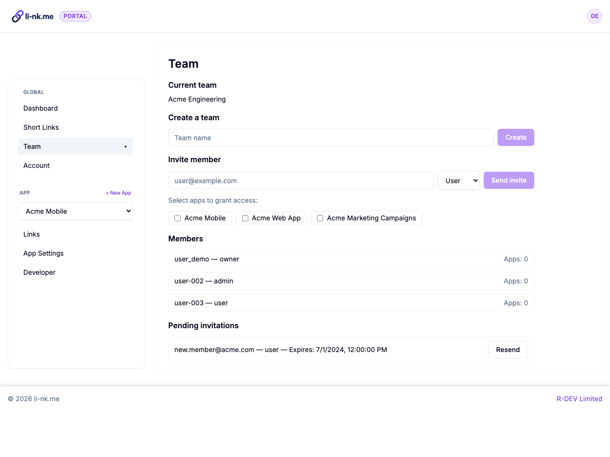Click the li-nk.me chain logo icon

pyautogui.click(x=18, y=16)
